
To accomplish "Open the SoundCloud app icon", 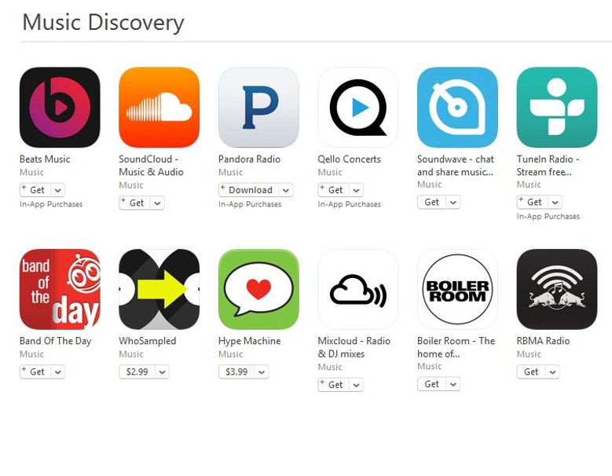I will coord(159,108).
